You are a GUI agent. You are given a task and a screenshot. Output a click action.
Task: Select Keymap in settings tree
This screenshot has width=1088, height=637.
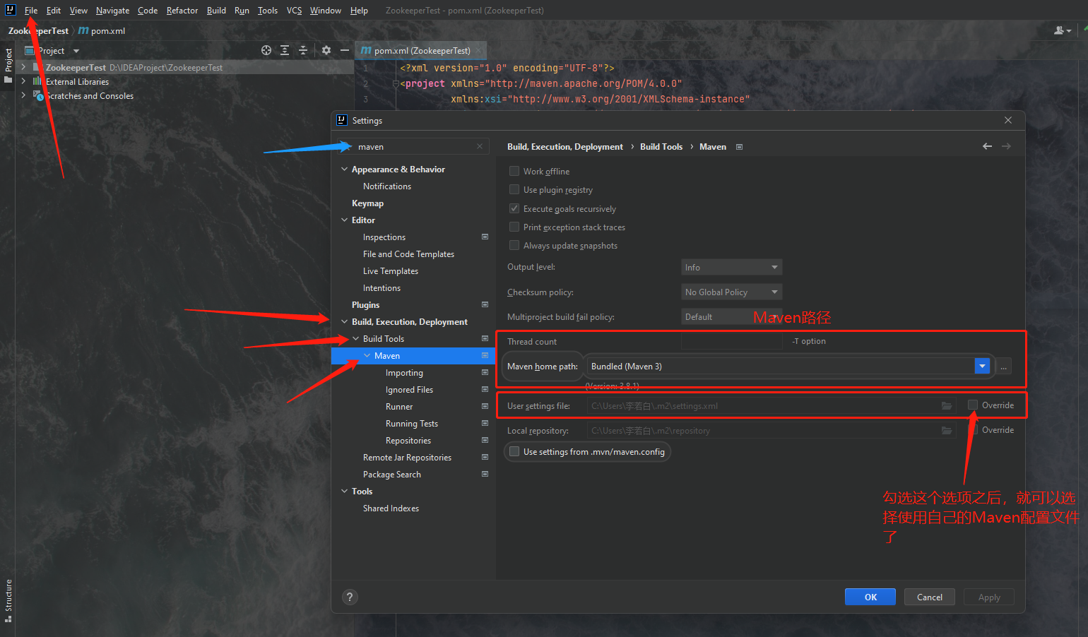[367, 203]
